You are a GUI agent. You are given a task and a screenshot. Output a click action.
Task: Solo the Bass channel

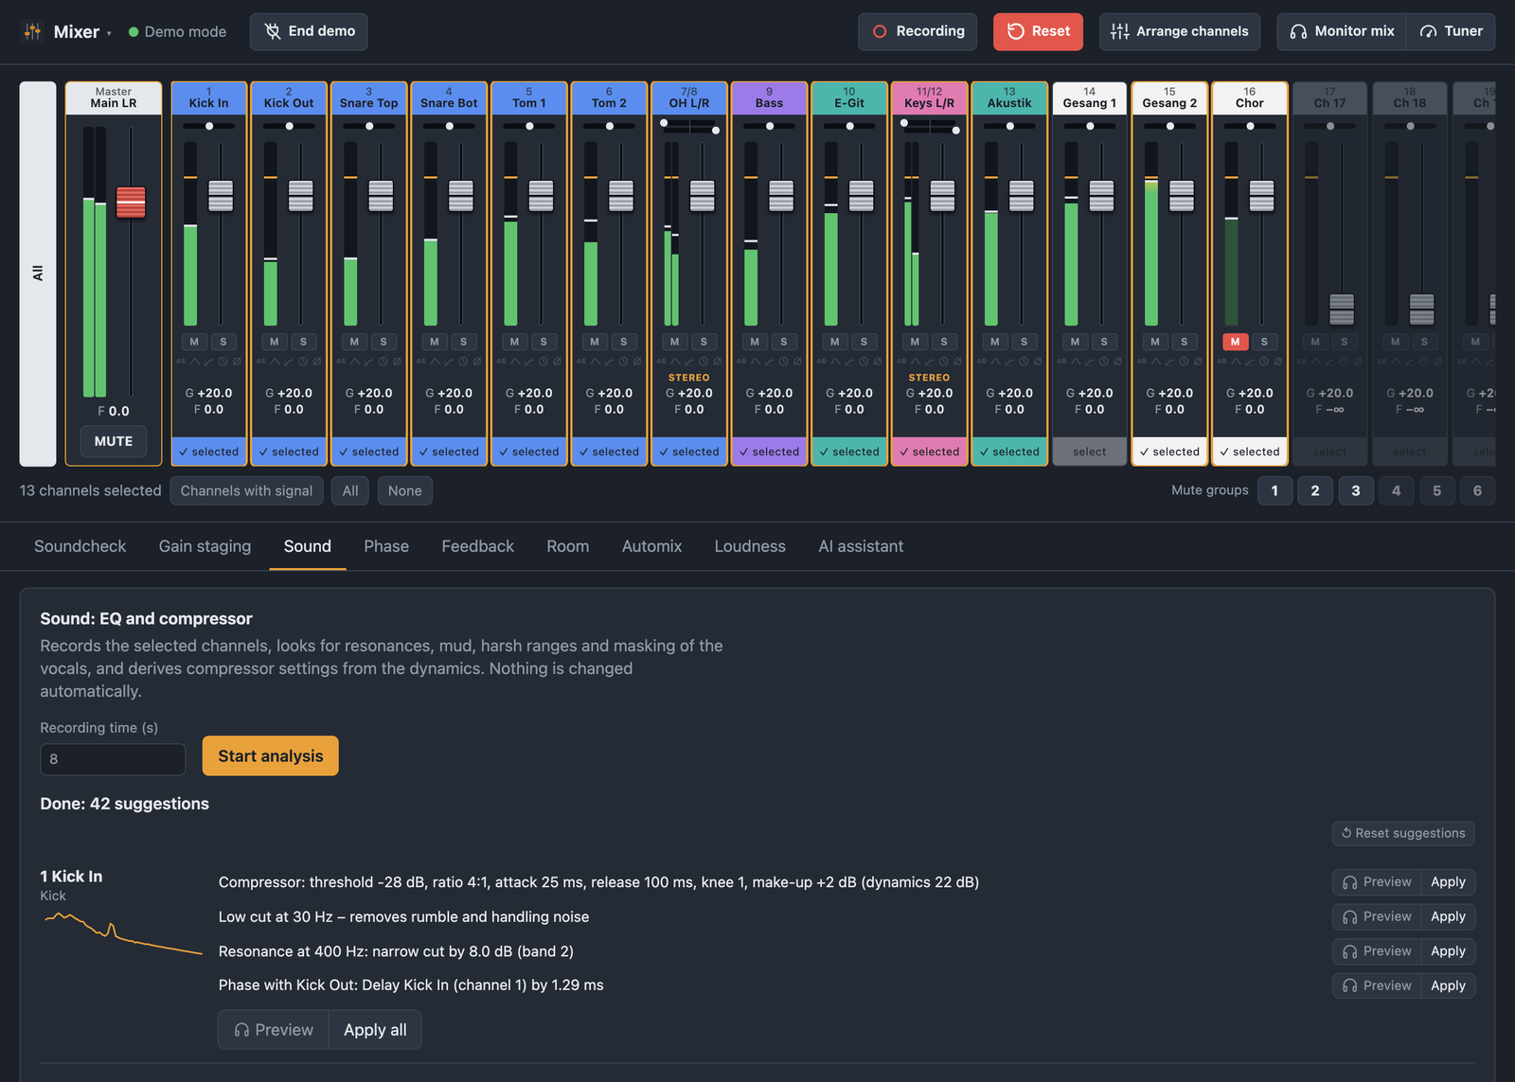784,342
